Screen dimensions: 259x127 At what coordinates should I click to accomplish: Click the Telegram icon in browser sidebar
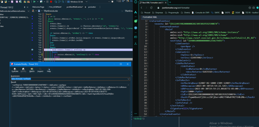(136, 28)
